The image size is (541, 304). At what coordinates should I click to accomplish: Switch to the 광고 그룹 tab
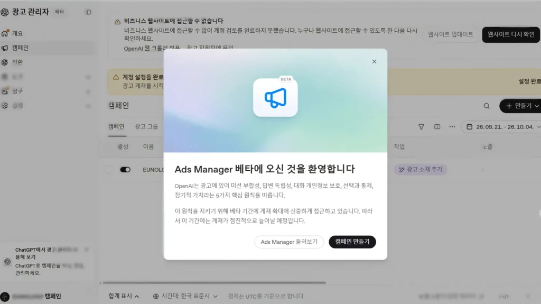146,127
